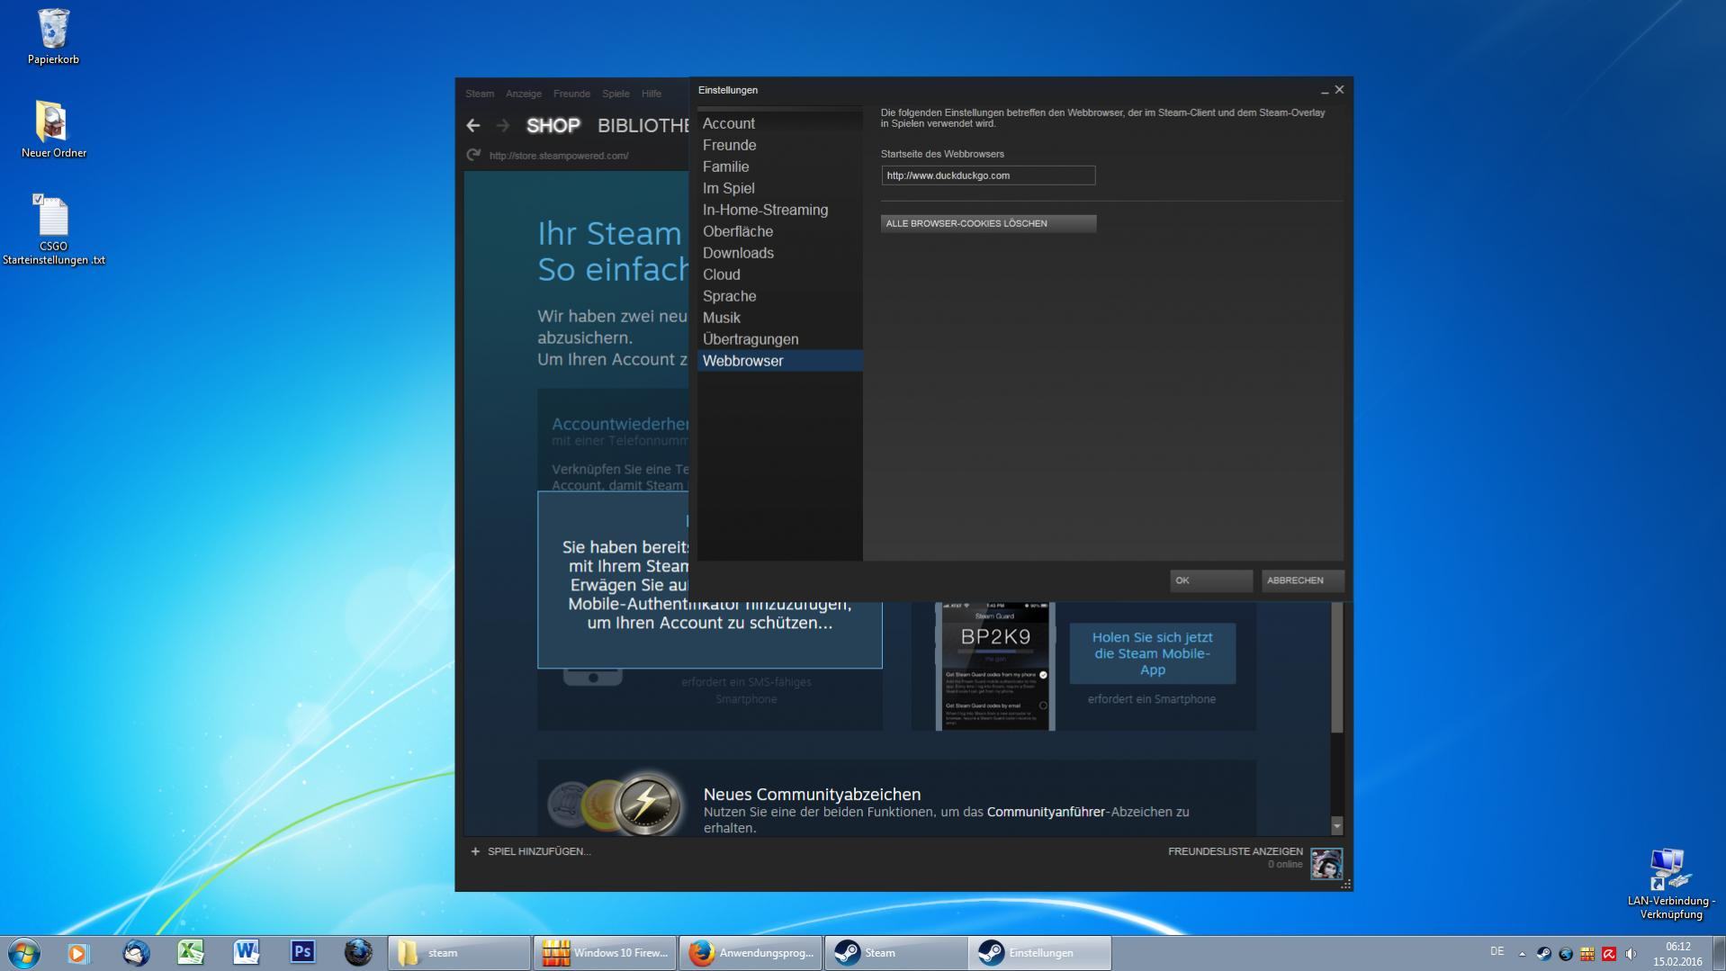Click the Steam Guard phone screenshot
1726x971 pixels.
[995, 667]
